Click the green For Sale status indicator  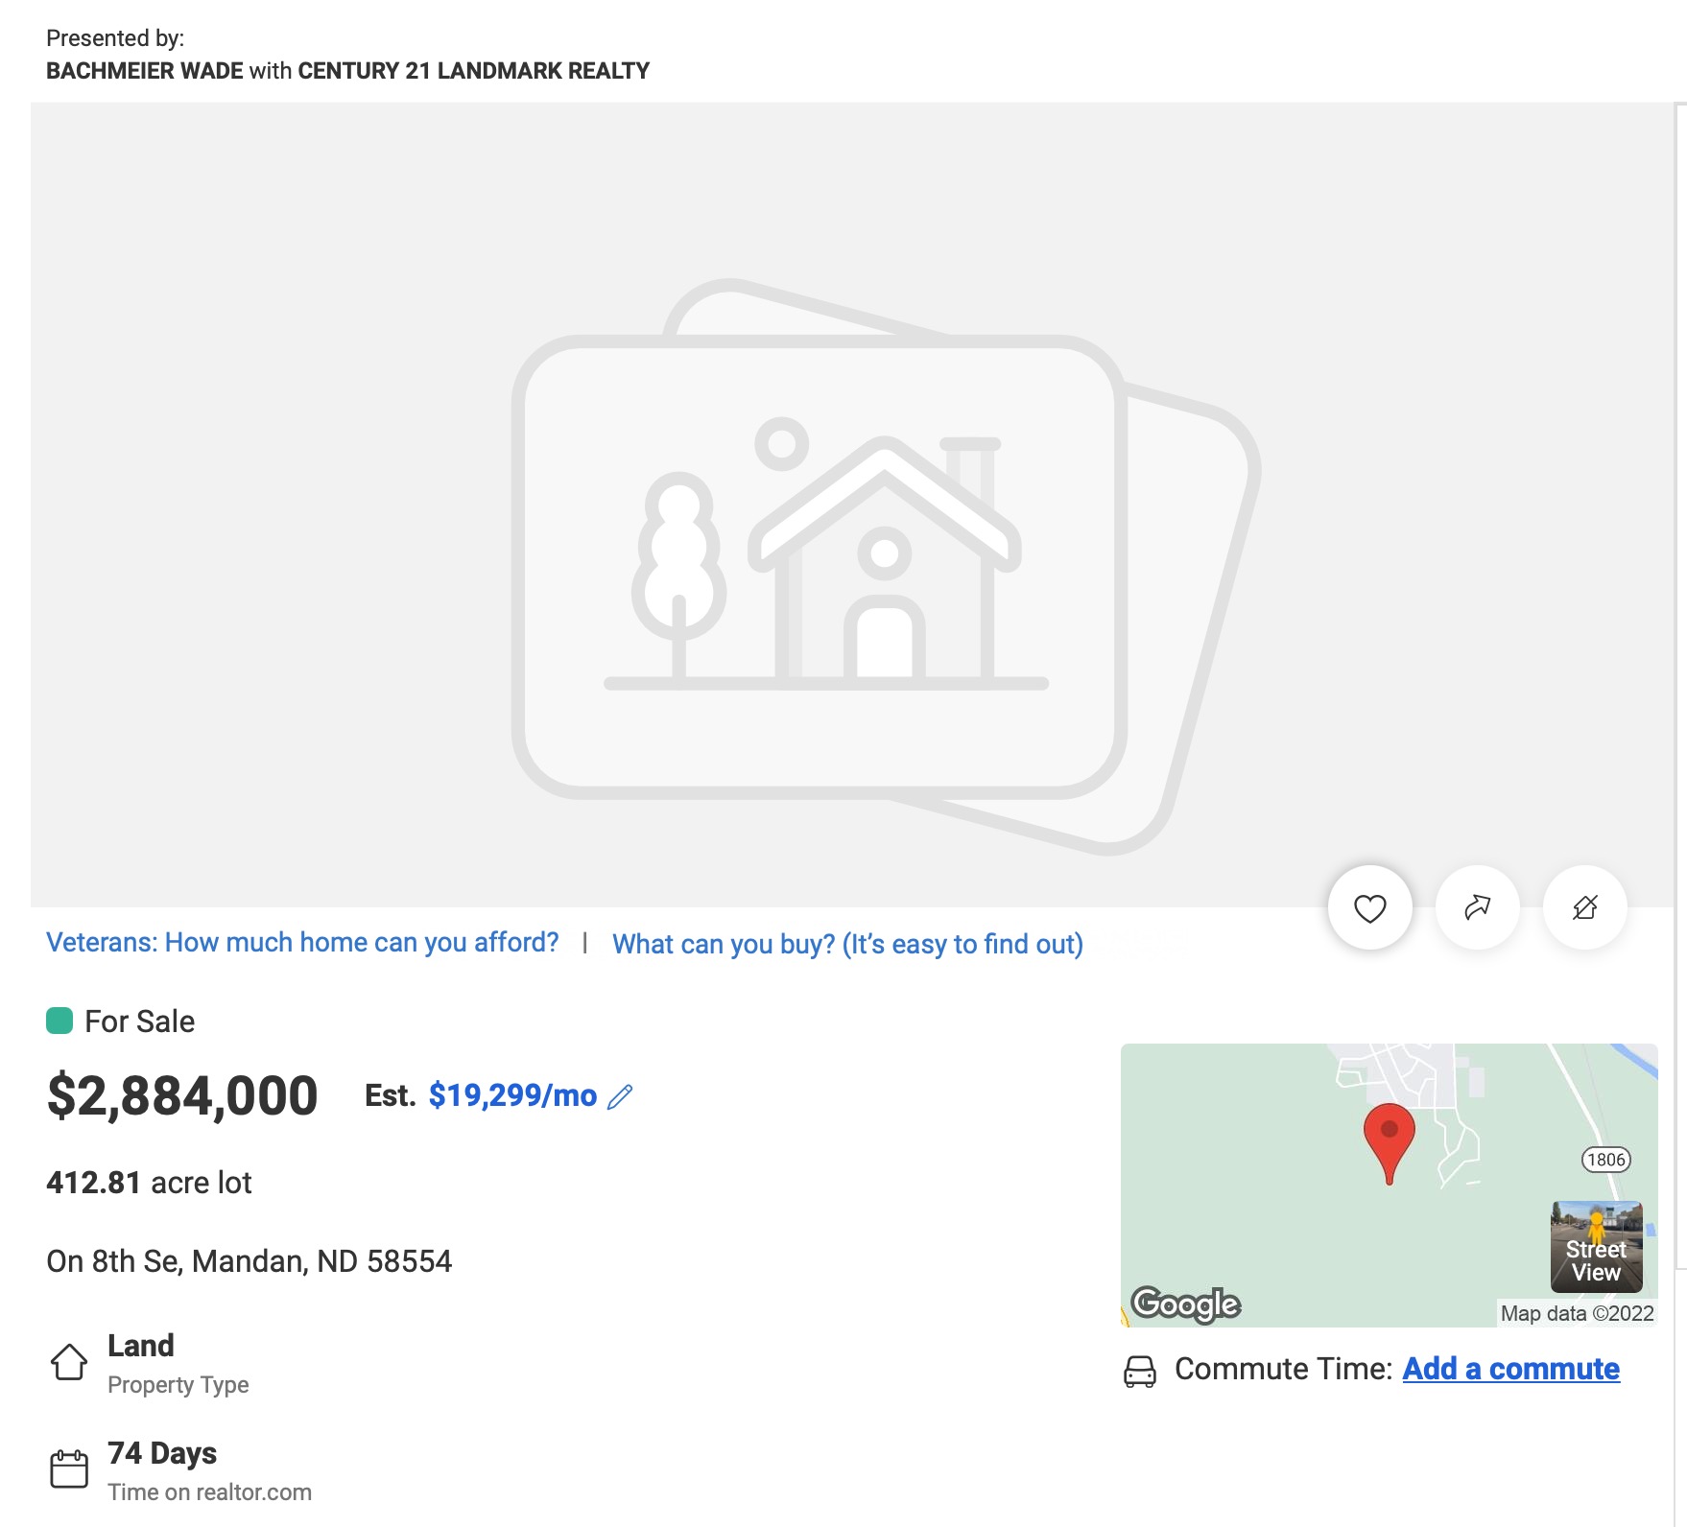(x=59, y=1021)
